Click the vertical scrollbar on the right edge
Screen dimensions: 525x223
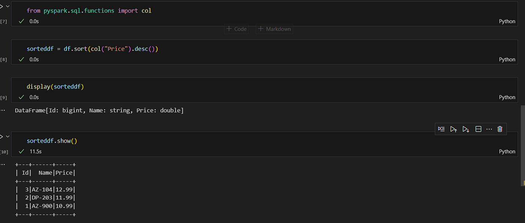click(x=523, y=145)
